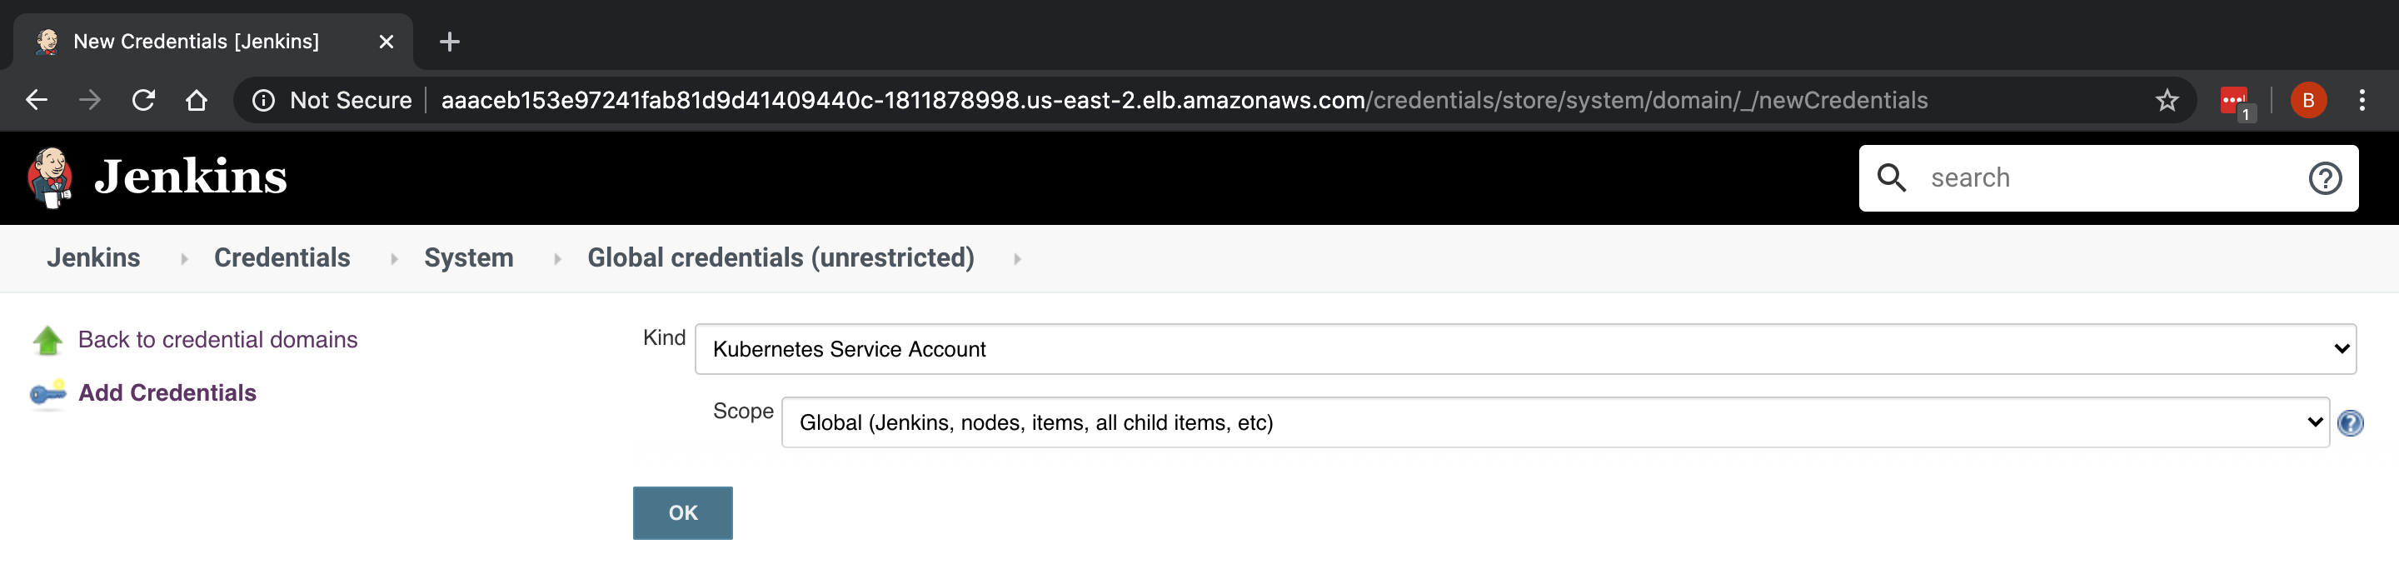Click the search help question mark icon
Screen dimensions: 2399x569
click(2325, 178)
